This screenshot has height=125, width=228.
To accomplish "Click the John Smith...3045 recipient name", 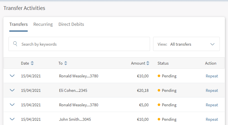I will click(75, 119).
